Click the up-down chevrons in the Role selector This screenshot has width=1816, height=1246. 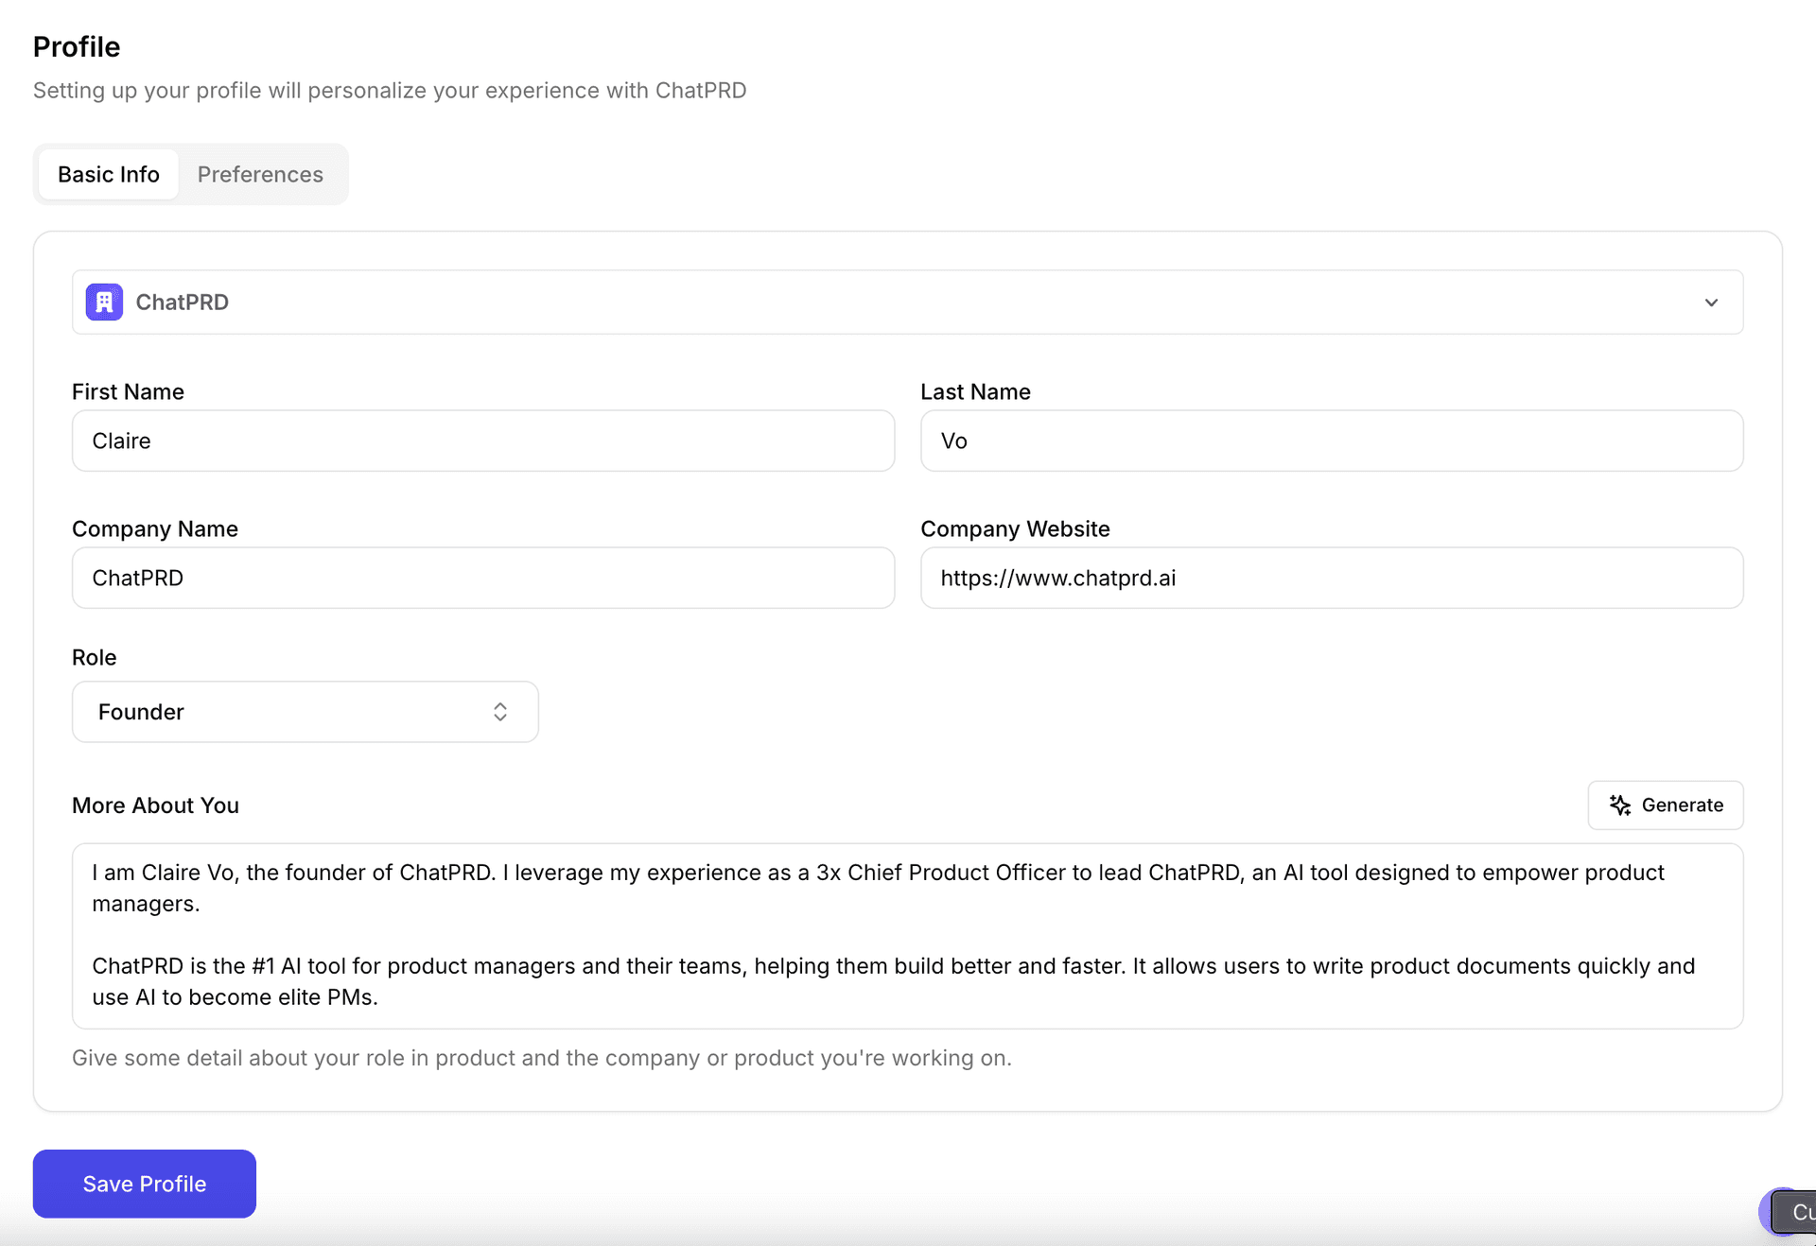point(500,712)
